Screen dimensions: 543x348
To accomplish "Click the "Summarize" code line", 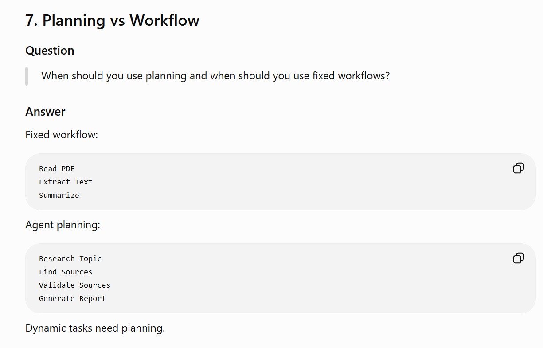I will (x=59, y=195).
